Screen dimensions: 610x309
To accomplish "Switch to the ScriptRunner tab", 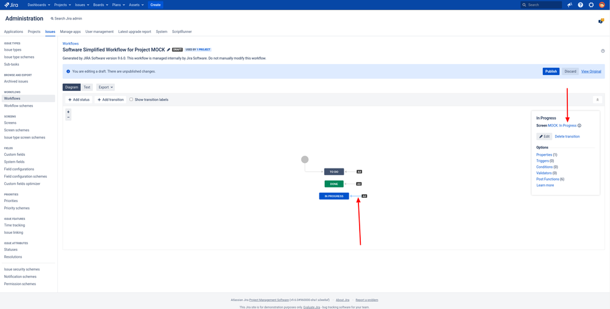I will (182, 32).
